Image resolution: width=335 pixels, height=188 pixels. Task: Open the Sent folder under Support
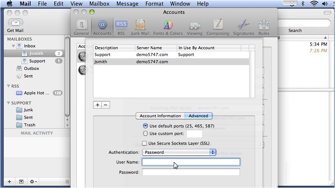[28, 117]
